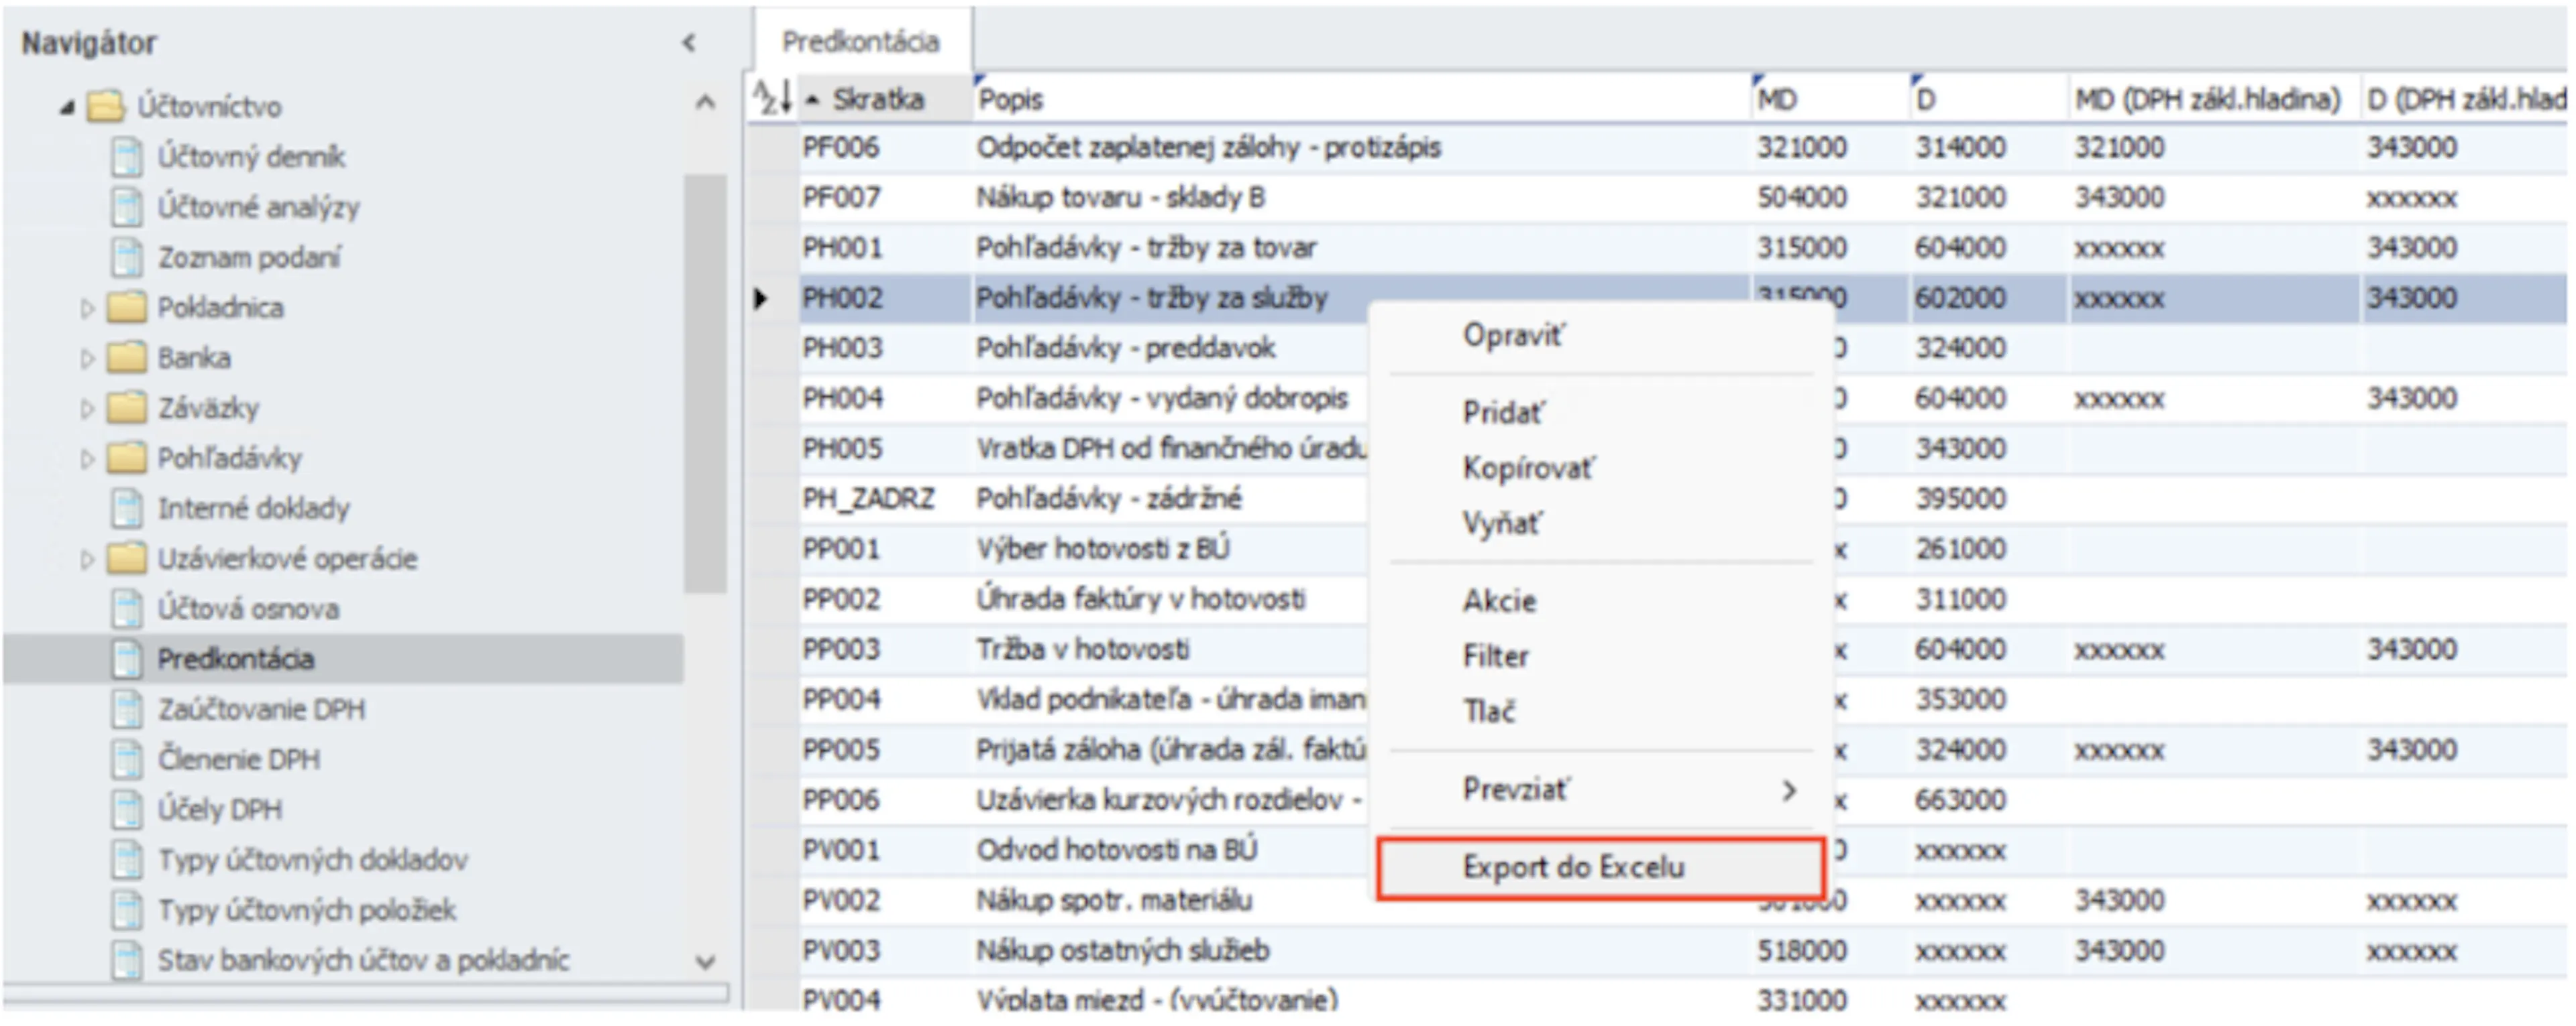This screenshot has height=1026, width=2576.
Task: Click the navigator vertical scrollbar thumb
Action: [705, 385]
